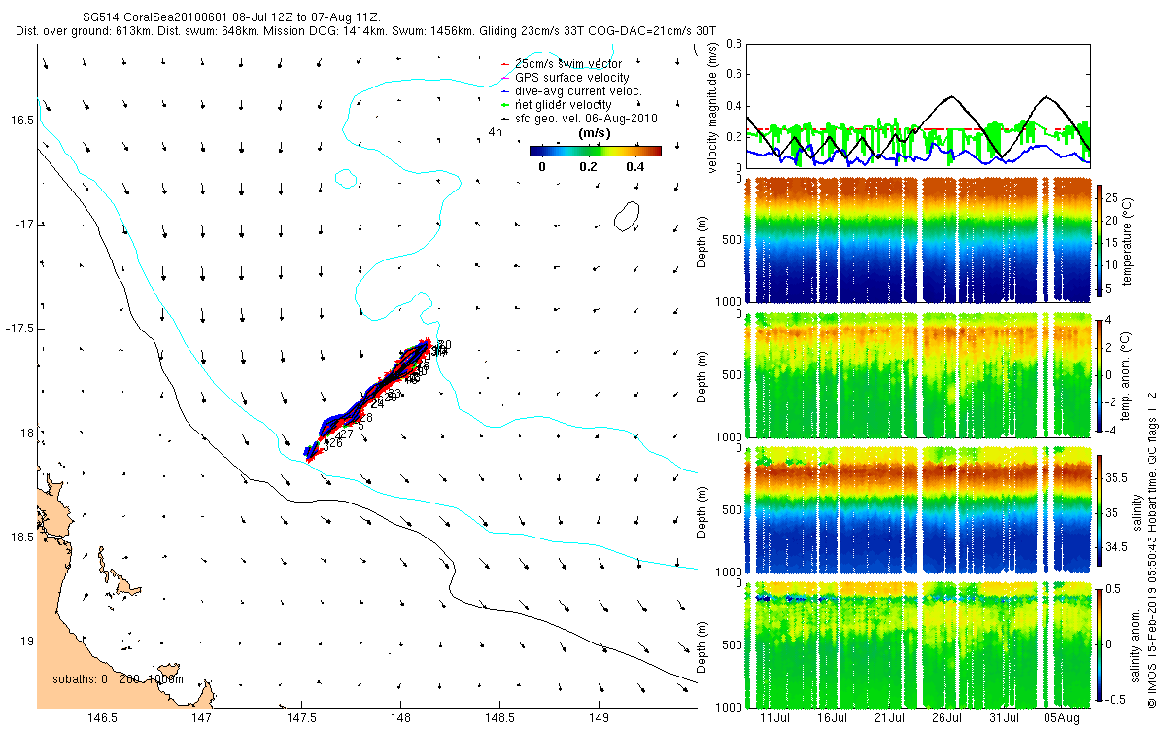Select the 'GPS surface velocity' legend entry
The height and width of the screenshot is (729, 1166).
[571, 78]
